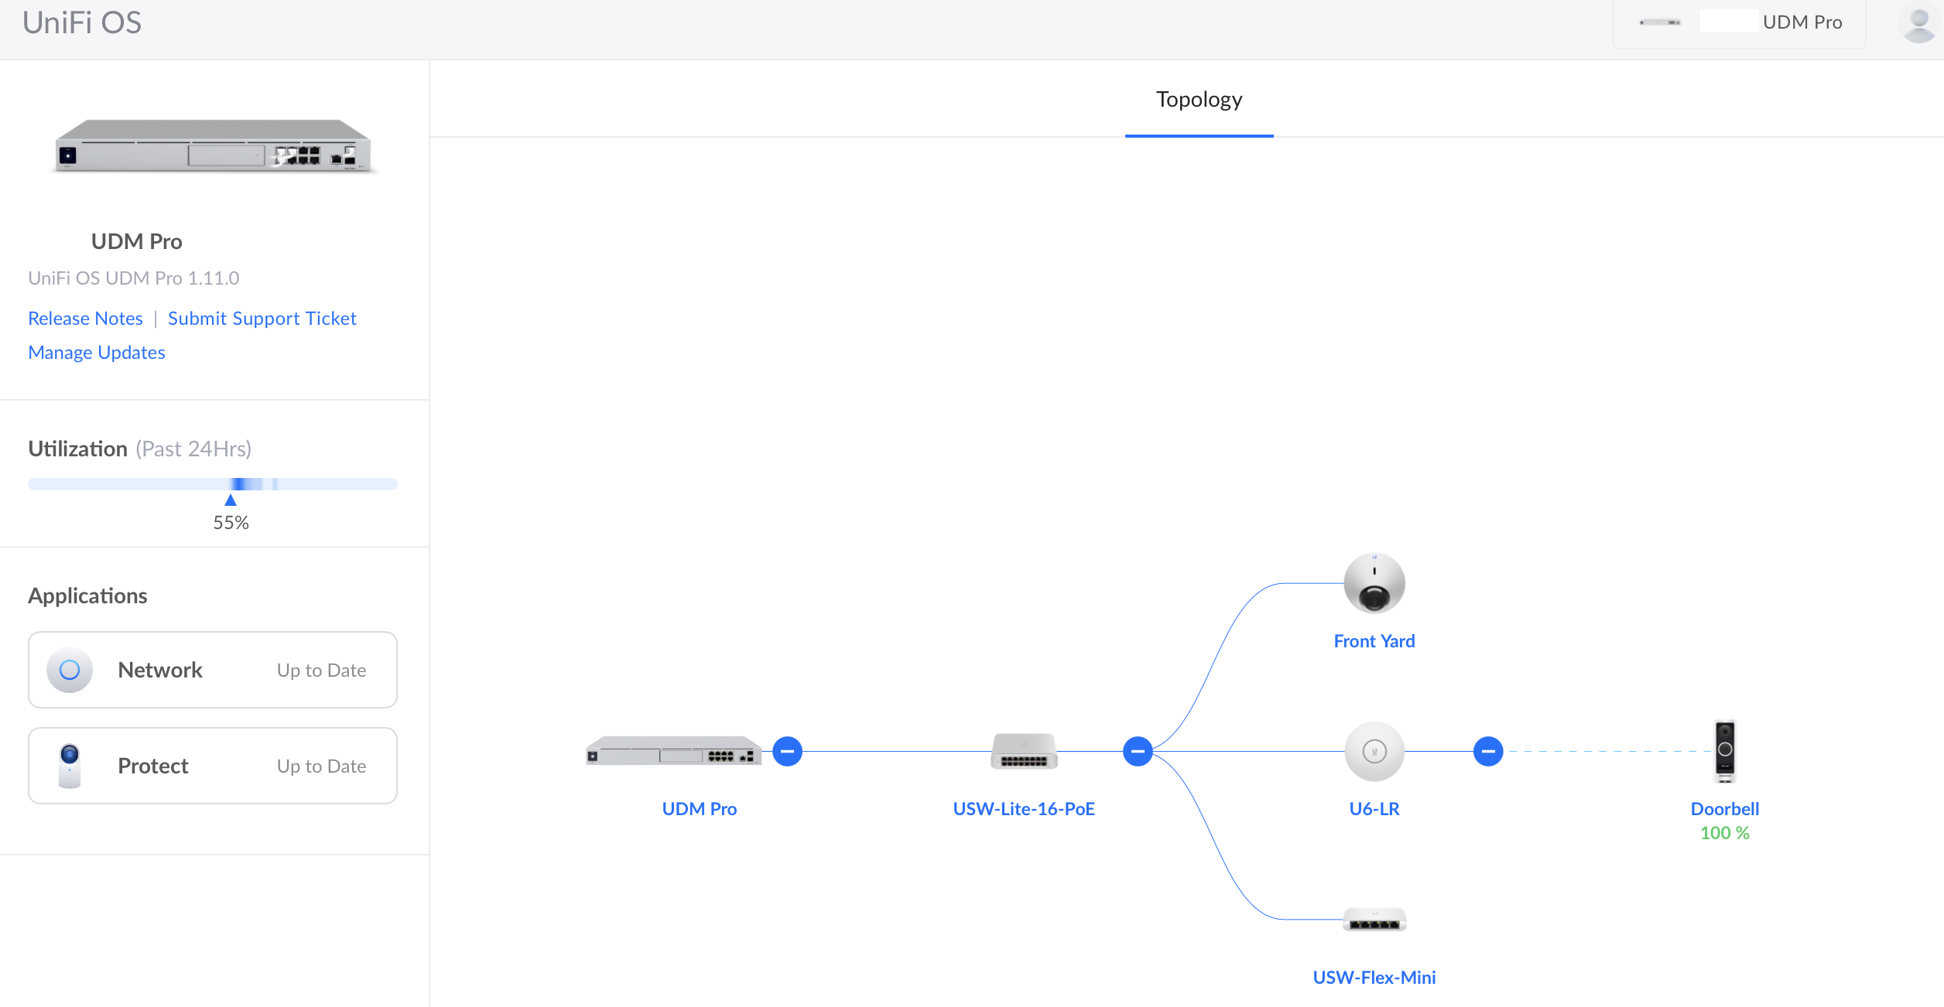Click the UDM Pro icon in topology

pos(673,751)
